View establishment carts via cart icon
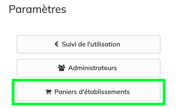Screen dimensions: 179x108 coord(48,92)
